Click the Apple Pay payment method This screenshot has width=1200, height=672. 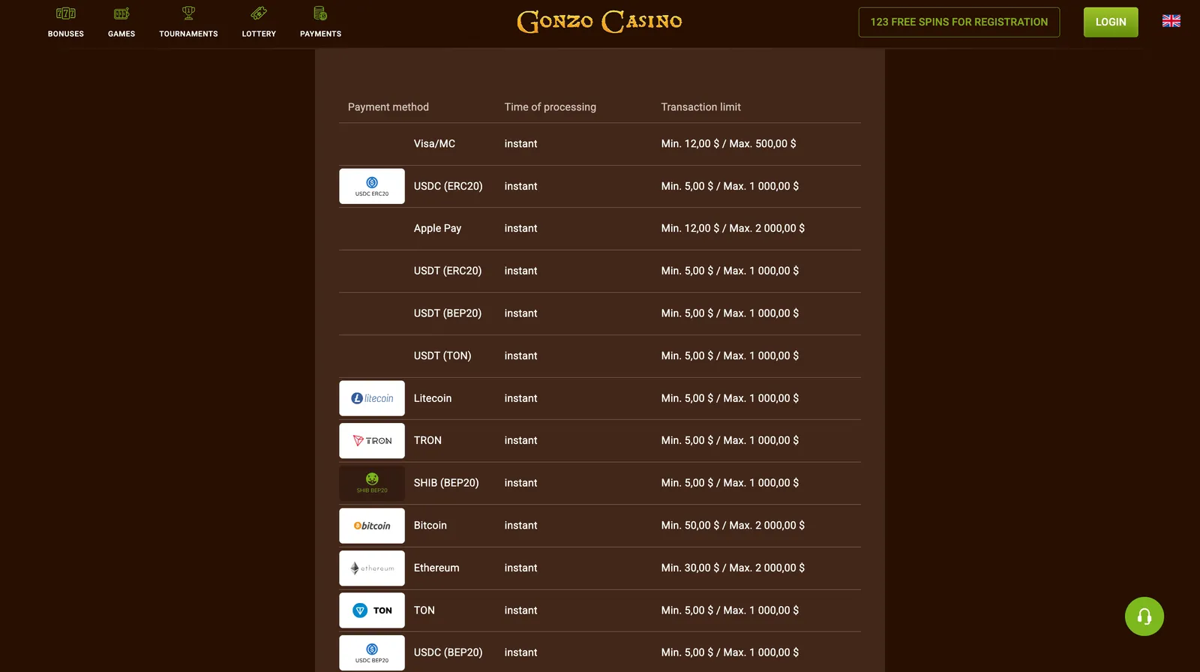437,228
